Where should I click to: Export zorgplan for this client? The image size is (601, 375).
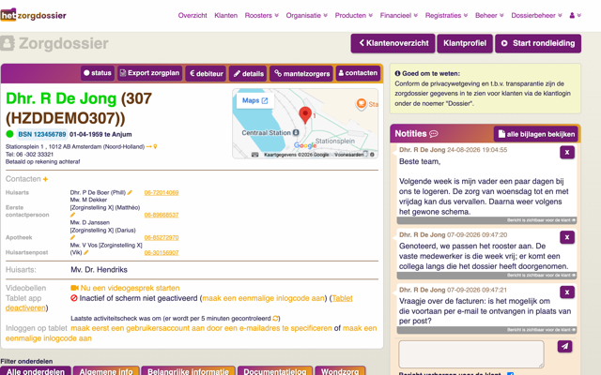pyautogui.click(x=149, y=73)
